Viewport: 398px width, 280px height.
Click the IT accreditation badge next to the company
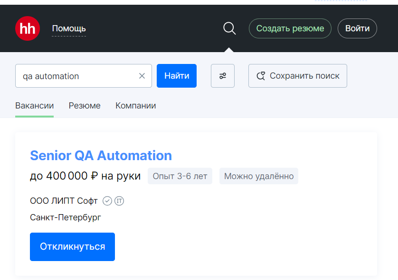pyautogui.click(x=119, y=201)
